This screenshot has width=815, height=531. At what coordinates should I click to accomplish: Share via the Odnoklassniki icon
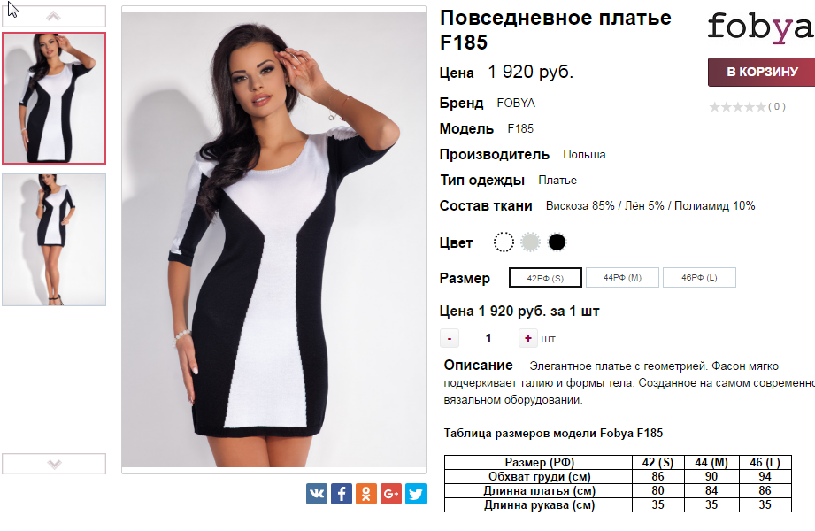366,494
